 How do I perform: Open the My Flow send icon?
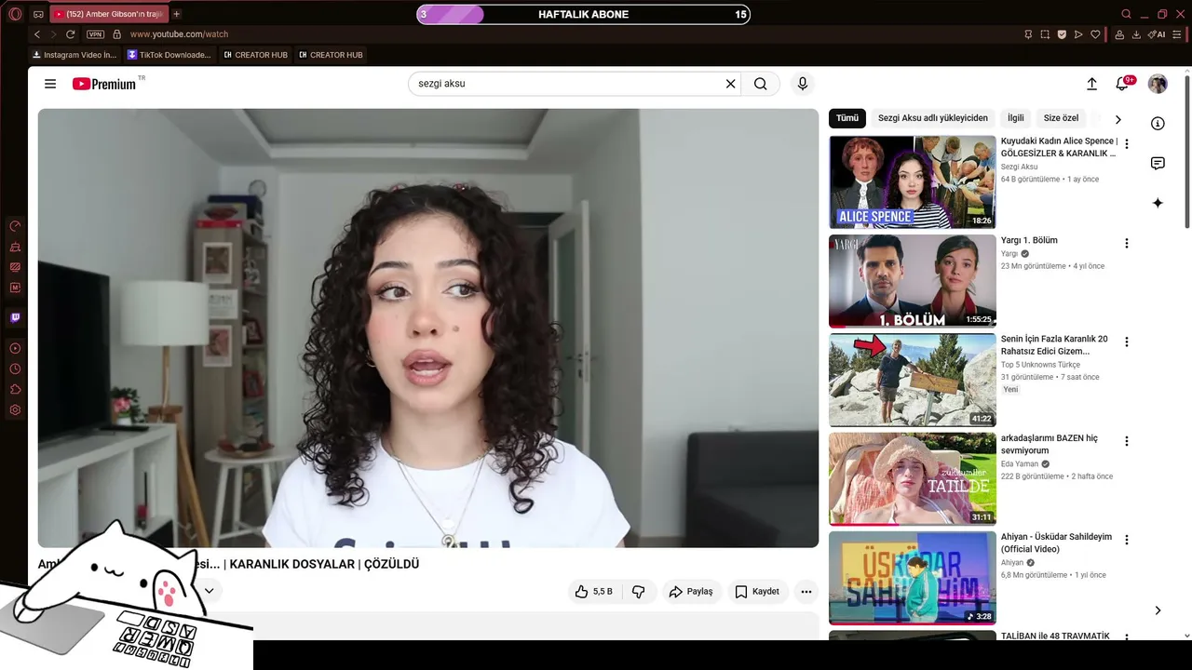(1078, 34)
